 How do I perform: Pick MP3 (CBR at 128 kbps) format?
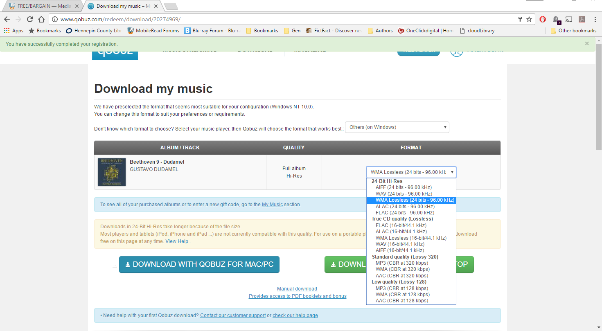click(411, 288)
